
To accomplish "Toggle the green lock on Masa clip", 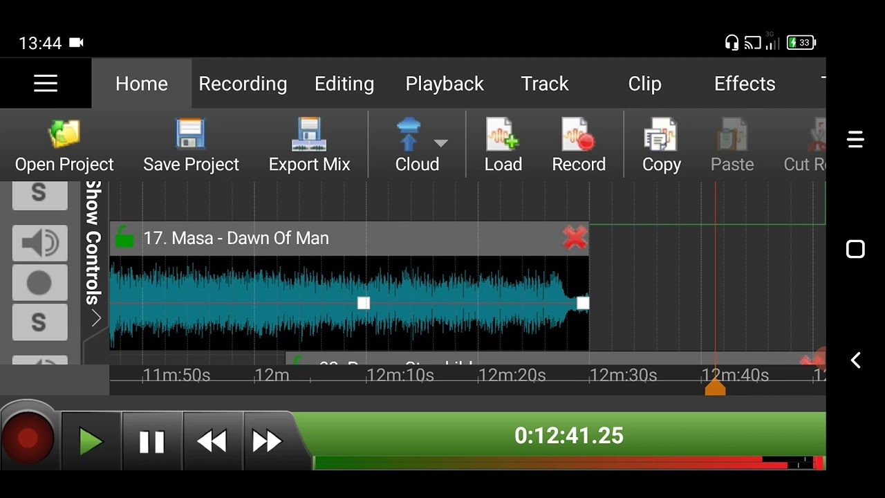I will tap(124, 237).
